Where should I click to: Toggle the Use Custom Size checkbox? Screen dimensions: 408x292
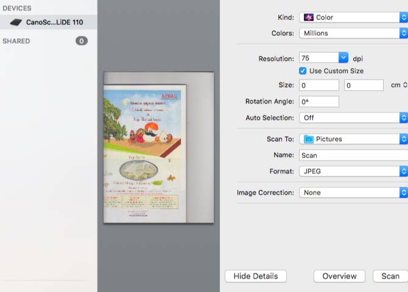click(x=303, y=71)
